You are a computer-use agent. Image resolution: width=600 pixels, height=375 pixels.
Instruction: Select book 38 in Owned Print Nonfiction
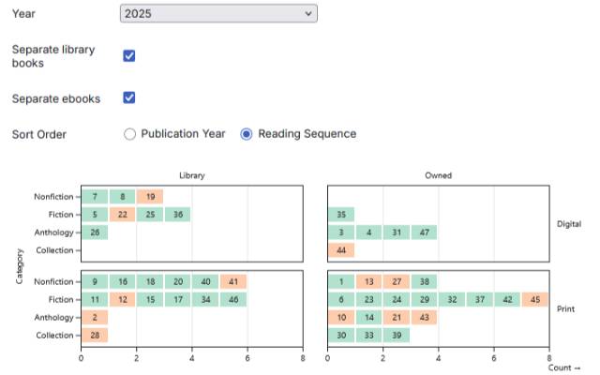click(424, 282)
